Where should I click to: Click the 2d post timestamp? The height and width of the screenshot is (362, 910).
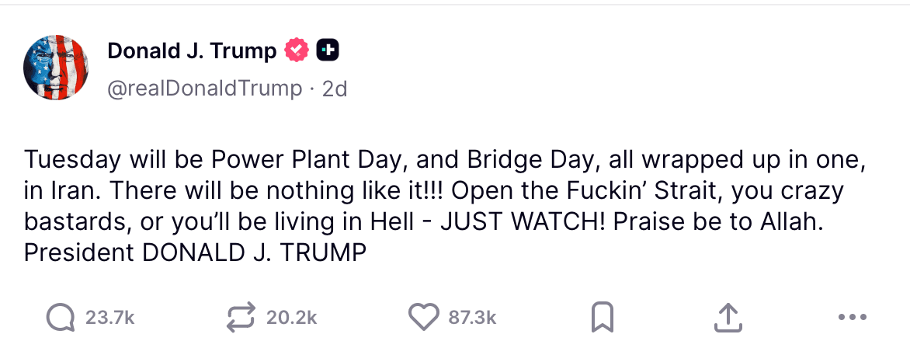[335, 89]
